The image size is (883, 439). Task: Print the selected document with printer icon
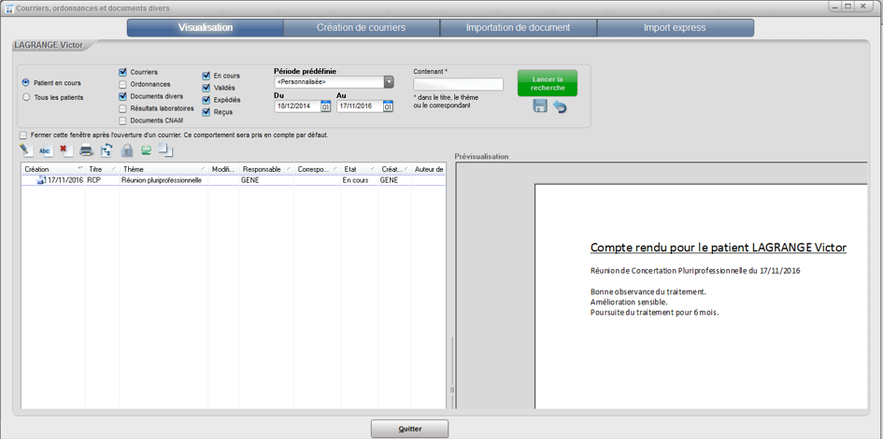coord(86,150)
